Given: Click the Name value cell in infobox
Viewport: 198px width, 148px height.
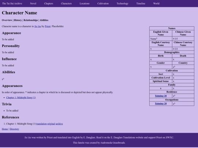Looking at the screenshot, I should pyautogui.click(x=161, y=39).
